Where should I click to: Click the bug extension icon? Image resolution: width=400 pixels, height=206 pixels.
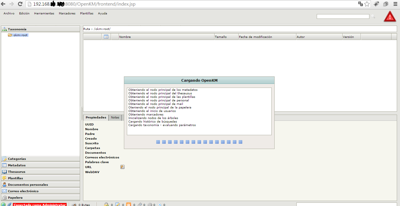376,4
